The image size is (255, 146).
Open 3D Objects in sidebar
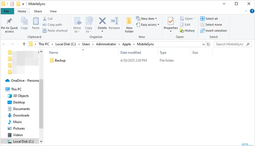[18, 96]
